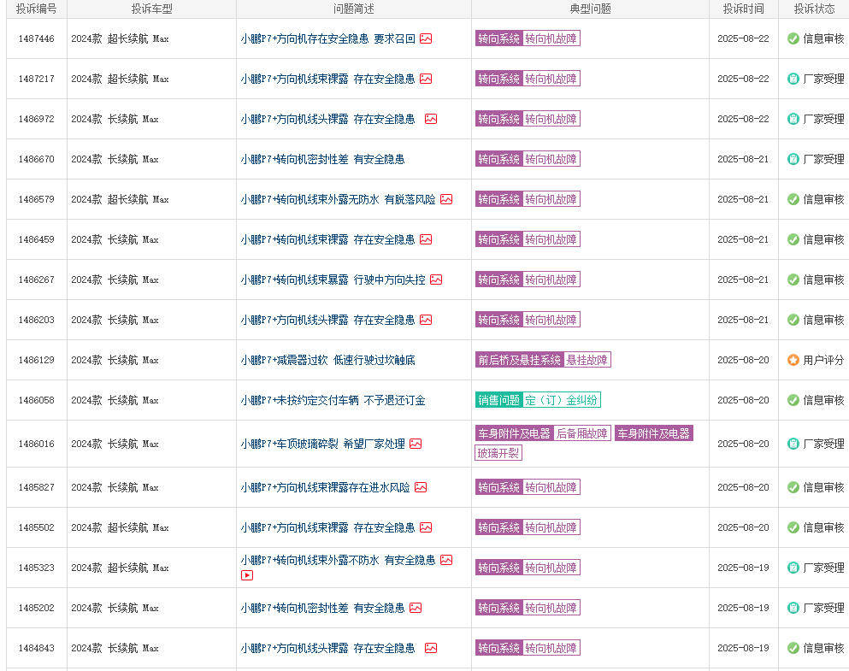Click 转向机故障 tag in row 1485202
The width and height of the screenshot is (849, 671).
[551, 608]
